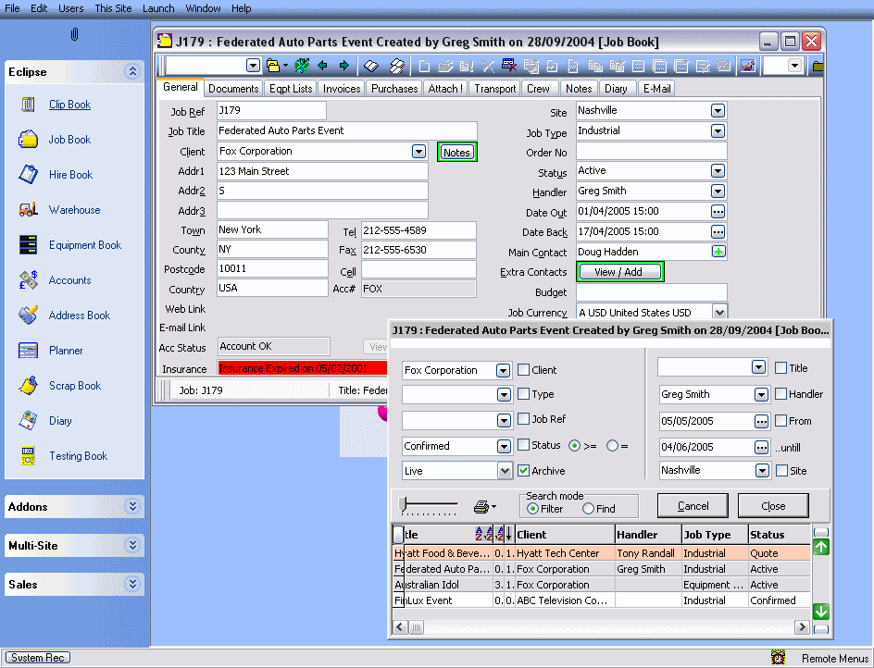Screen dimensions: 874x668
Task: Click the alarm clock icon in status bar
Action: pos(778,658)
